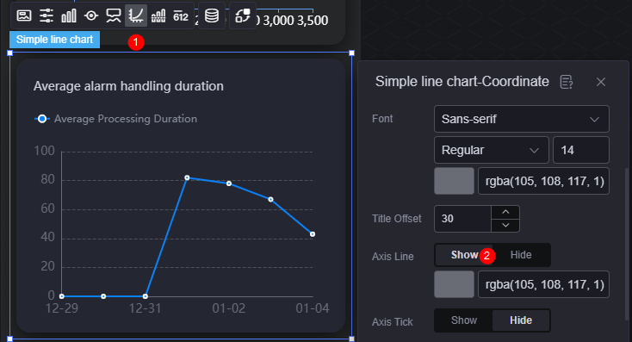Screen dimensions: 632x342
Task: Open the card image settings icon
Action: (x=24, y=16)
